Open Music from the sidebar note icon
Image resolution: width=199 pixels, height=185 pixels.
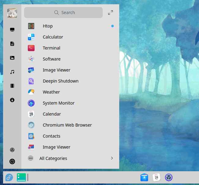[12, 72]
